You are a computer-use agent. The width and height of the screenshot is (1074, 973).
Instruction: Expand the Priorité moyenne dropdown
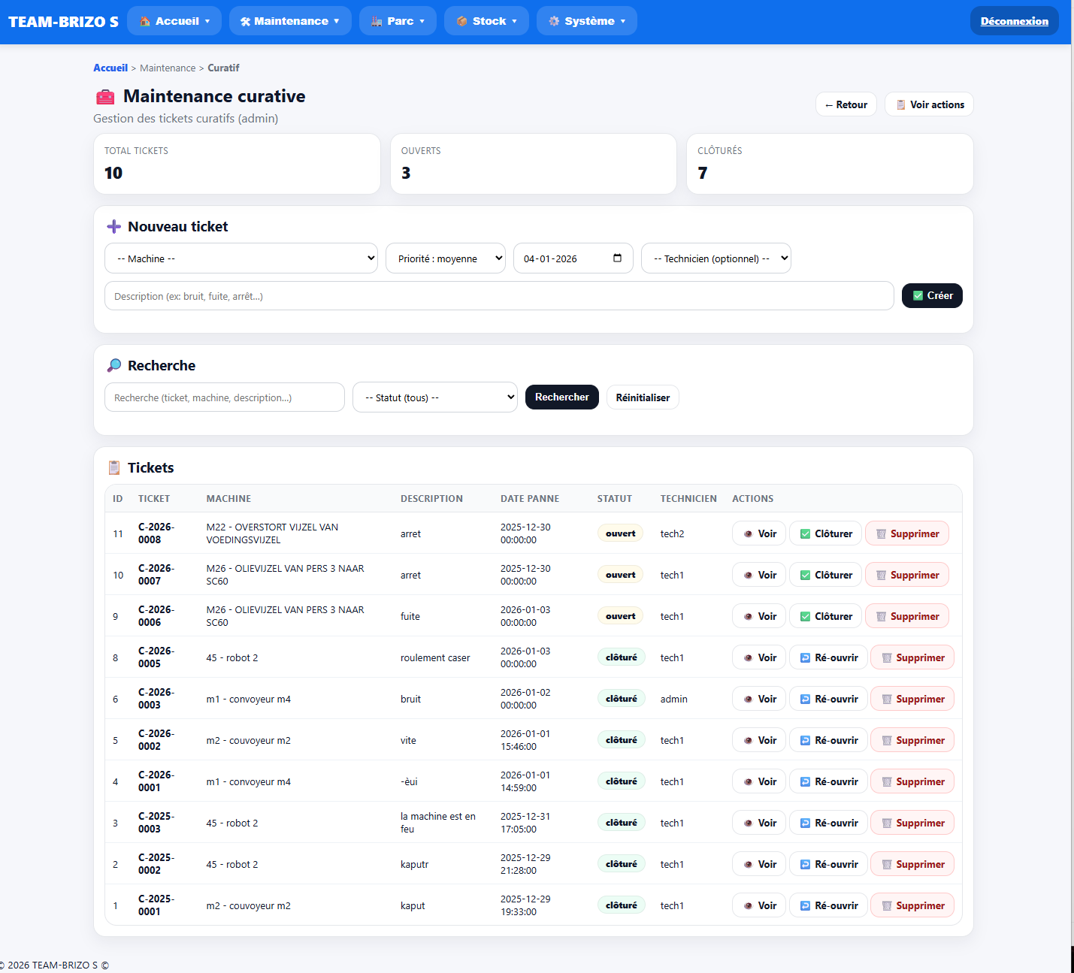click(446, 258)
